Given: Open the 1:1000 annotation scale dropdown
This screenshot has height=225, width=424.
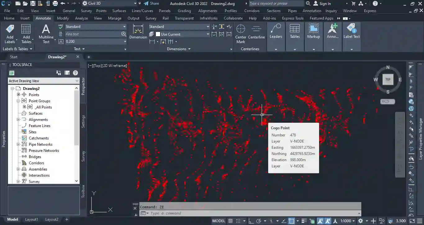Looking at the screenshot, I should click(x=348, y=221).
